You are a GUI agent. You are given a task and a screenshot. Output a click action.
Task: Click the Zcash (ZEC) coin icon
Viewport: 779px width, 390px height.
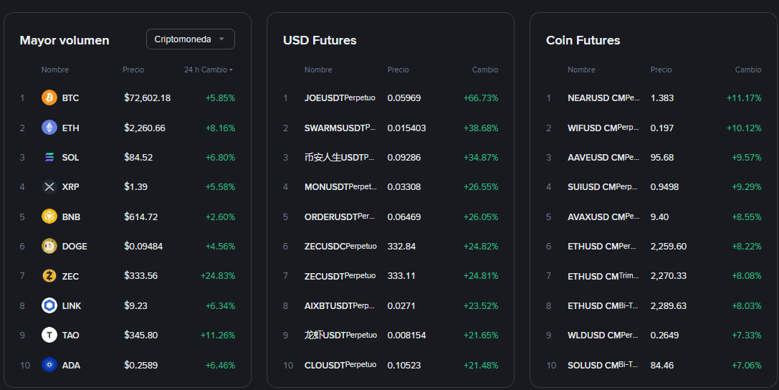(49, 276)
